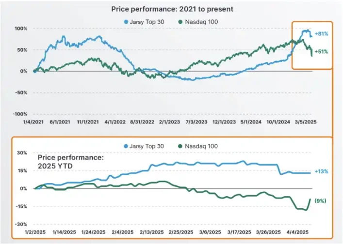Click the 100% y-axis label on top chart
The width and height of the screenshot is (343, 244).
(21, 29)
